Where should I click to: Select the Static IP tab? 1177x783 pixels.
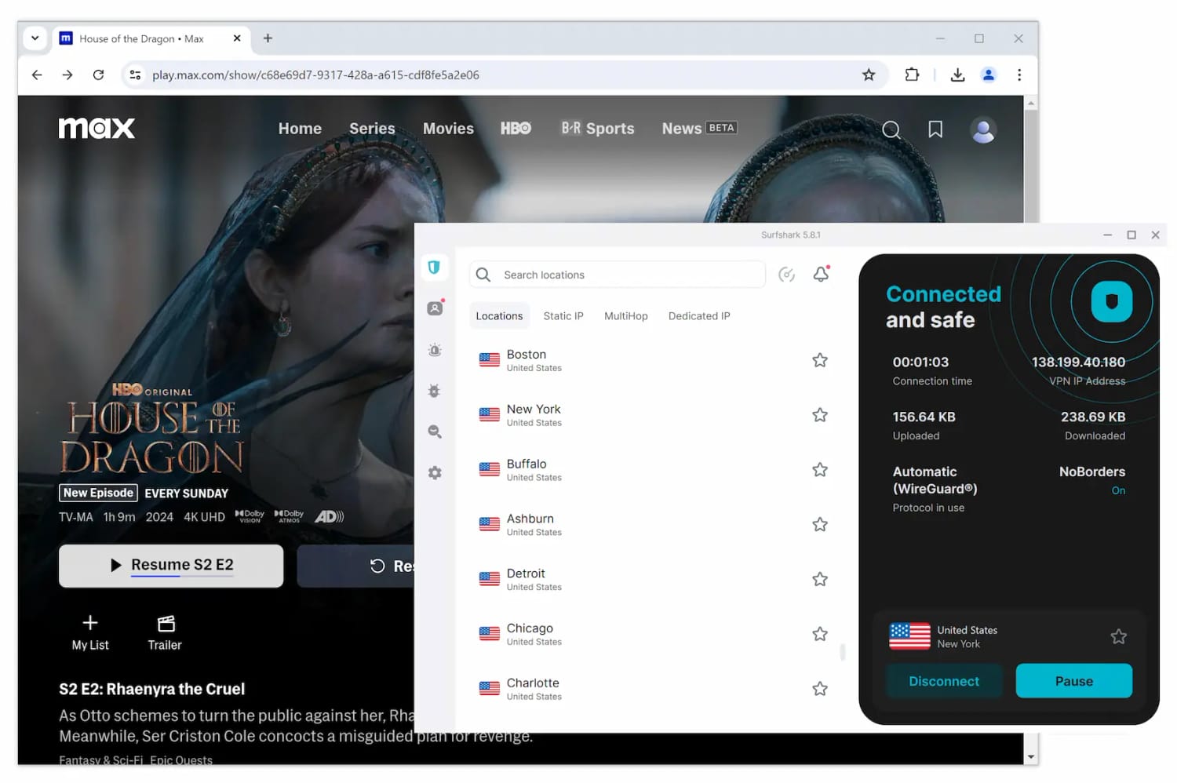click(x=563, y=316)
